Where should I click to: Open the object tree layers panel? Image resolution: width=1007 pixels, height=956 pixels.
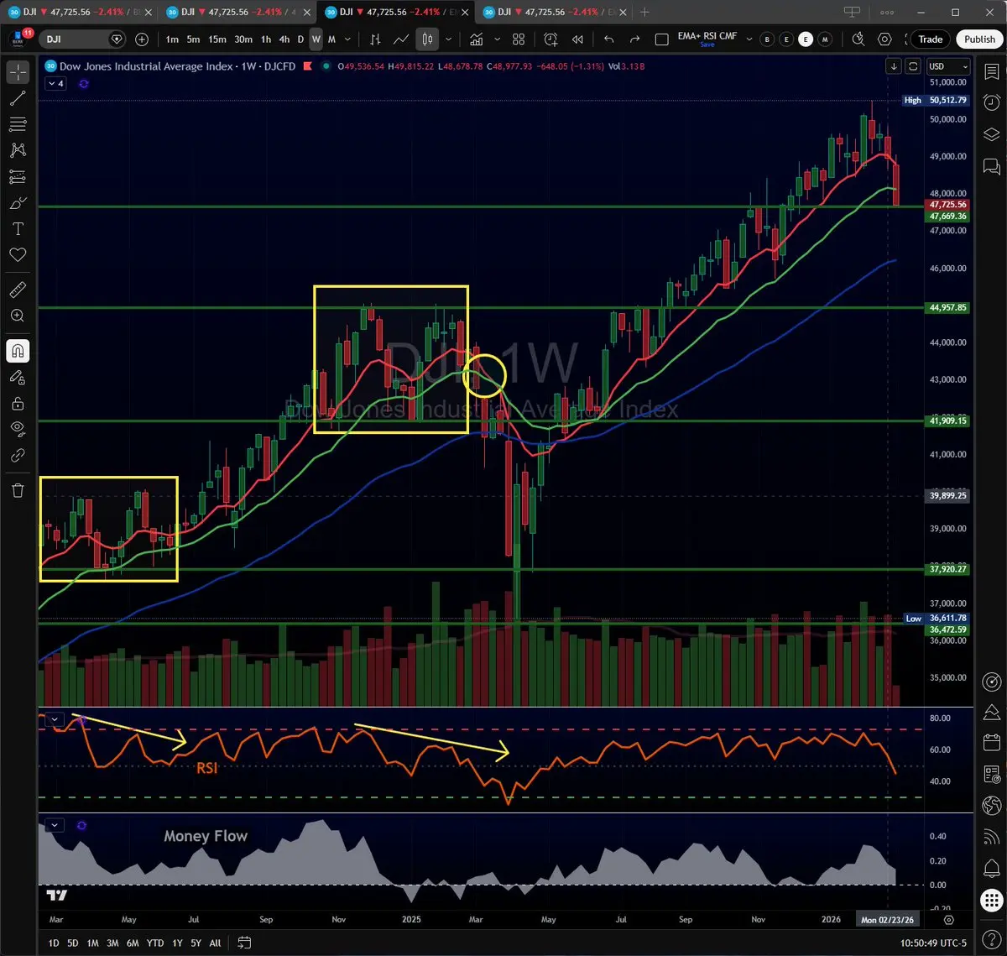coord(991,134)
